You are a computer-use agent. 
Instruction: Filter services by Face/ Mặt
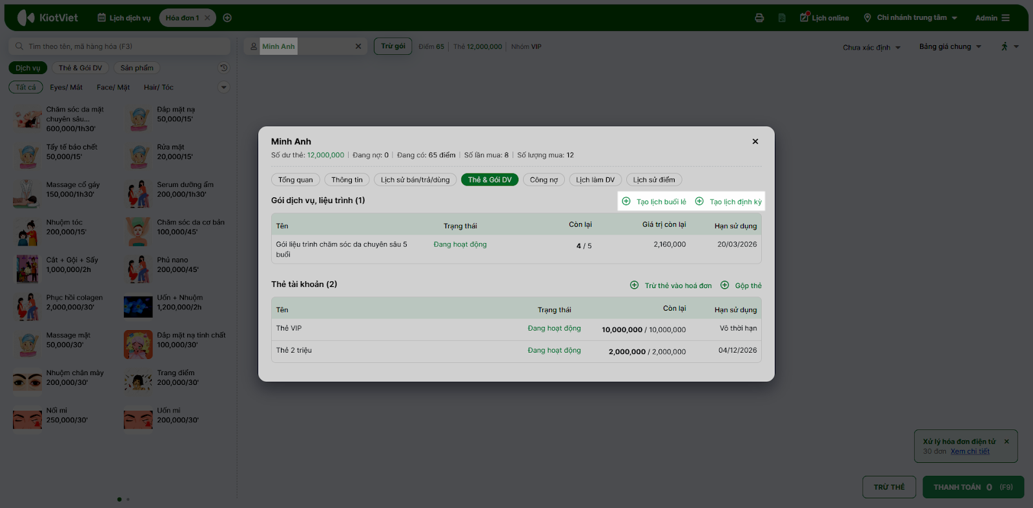113,87
